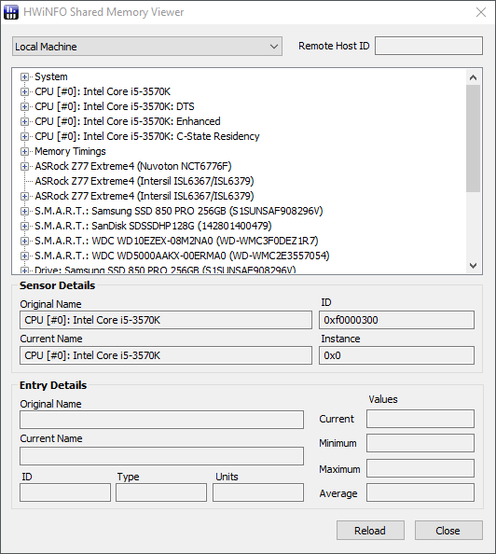Expand S.M.A.R.T. SanDisk SDSSDHP128G node

pos(24,226)
